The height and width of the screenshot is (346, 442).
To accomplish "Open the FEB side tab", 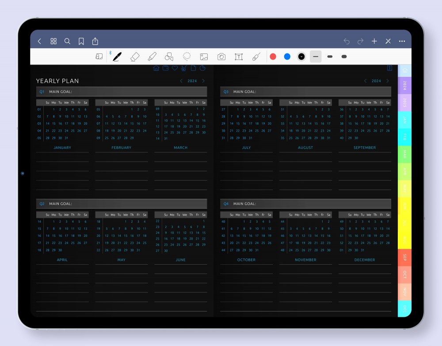I will 405,137.
